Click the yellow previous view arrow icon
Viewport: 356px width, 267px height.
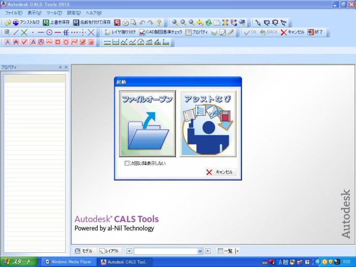(x=200, y=22)
